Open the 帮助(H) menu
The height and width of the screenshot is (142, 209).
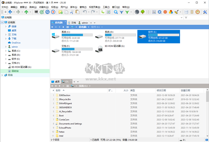pyautogui.click(x=126, y=7)
